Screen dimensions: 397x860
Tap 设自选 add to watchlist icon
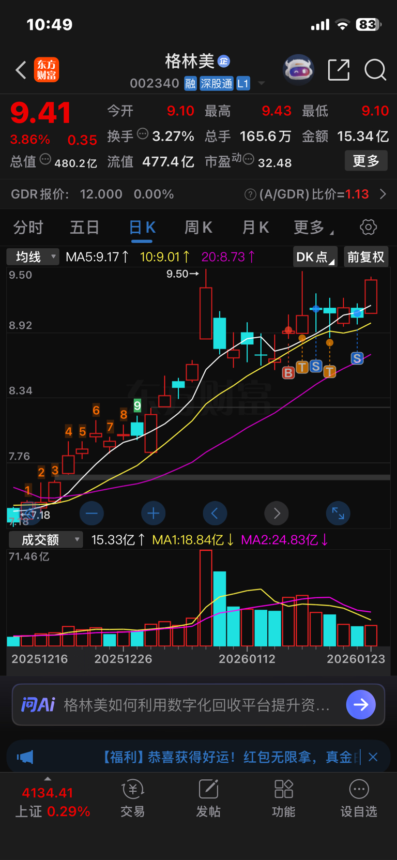[x=359, y=798]
